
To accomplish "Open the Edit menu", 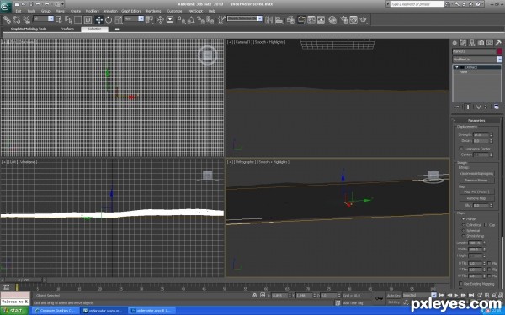I will pyautogui.click(x=19, y=11).
